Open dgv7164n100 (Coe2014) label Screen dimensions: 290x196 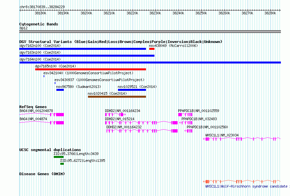(40, 59)
